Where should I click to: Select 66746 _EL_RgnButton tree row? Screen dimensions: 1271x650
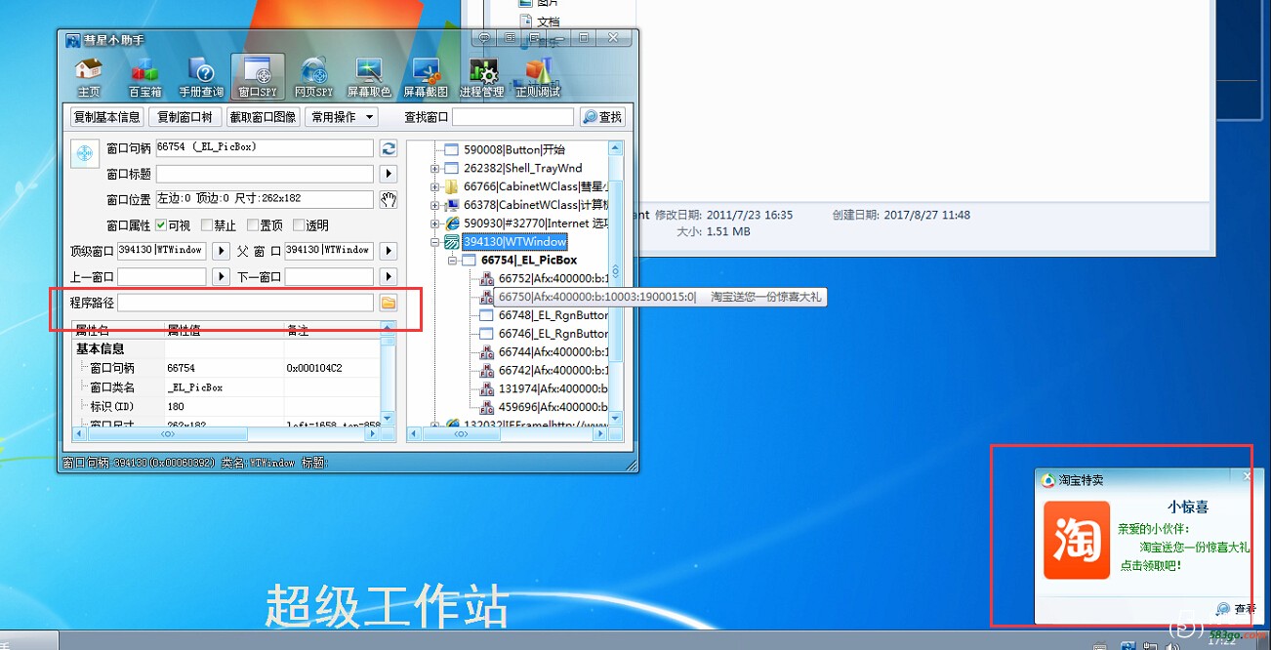(553, 334)
